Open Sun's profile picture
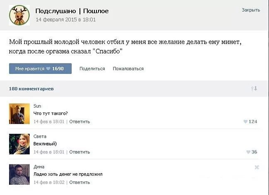 coord(19,113)
